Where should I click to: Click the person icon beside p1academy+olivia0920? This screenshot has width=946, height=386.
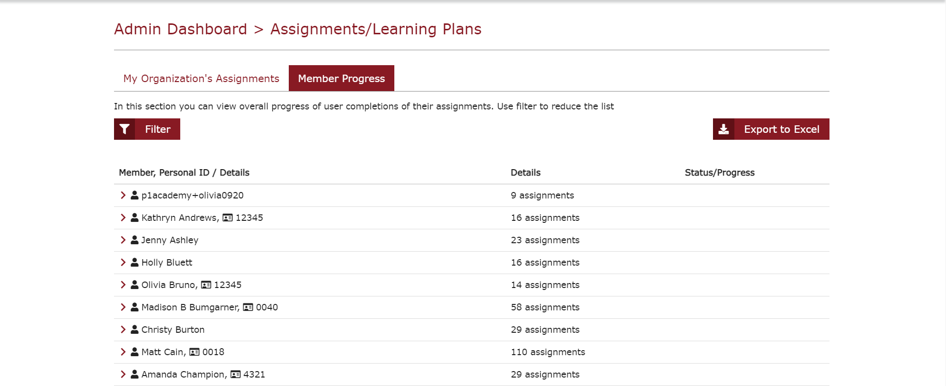point(134,195)
